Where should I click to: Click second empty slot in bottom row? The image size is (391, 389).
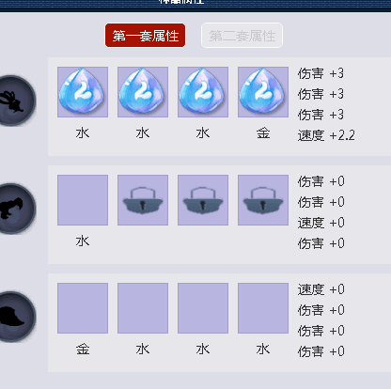143,308
